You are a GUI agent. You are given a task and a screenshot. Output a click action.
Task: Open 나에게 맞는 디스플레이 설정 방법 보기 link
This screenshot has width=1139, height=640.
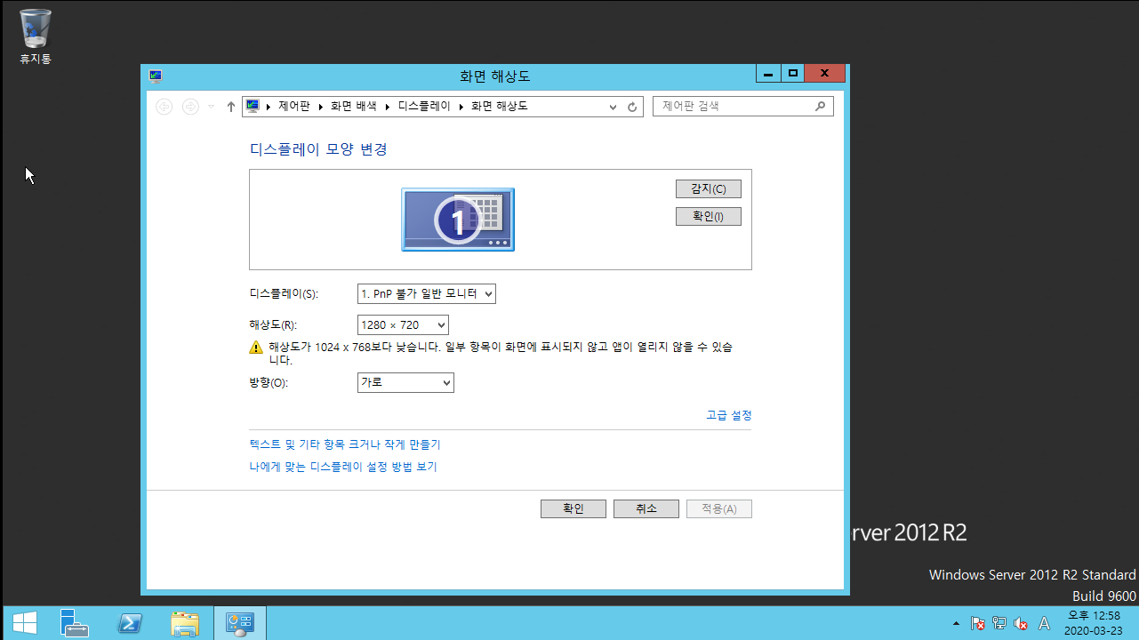(343, 467)
